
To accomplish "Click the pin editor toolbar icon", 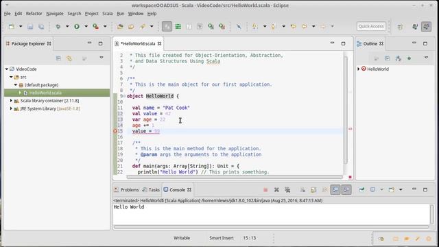I will tap(239, 27).
